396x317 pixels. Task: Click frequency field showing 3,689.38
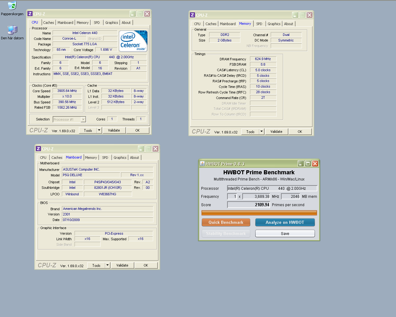(256, 196)
